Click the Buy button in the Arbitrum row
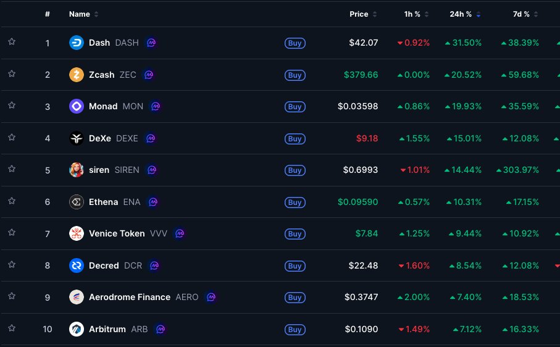Image resolution: width=560 pixels, height=347 pixels. 295,329
